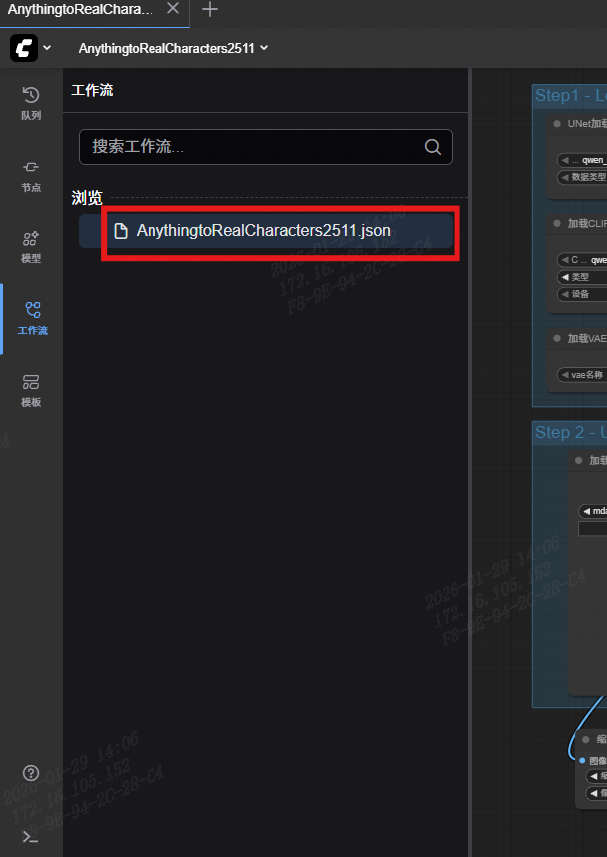The width and height of the screenshot is (607, 857).
Task: Open the AnythingtoRealCharacters2511 title dropdown
Action: tap(173, 48)
